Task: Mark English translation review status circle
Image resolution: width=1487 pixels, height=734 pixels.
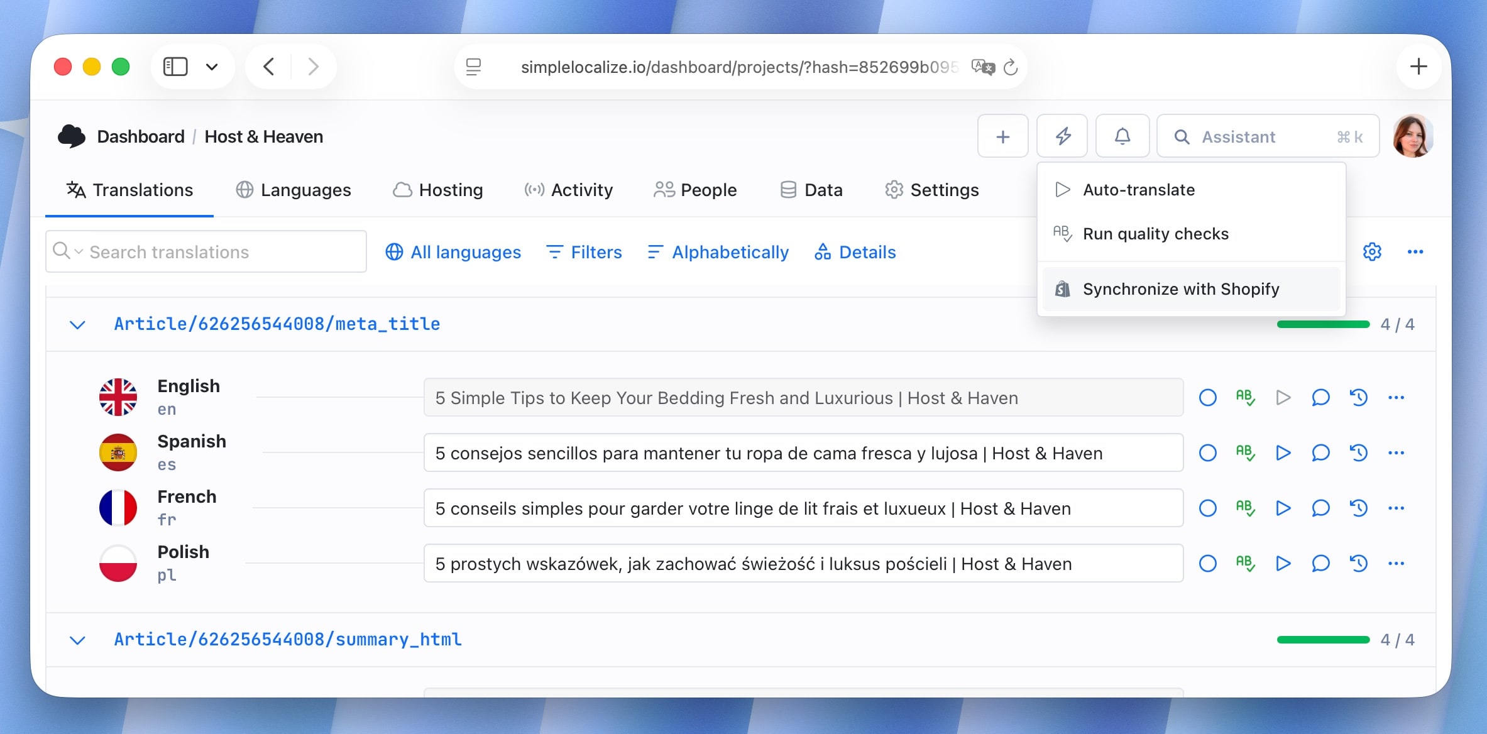Action: point(1207,398)
